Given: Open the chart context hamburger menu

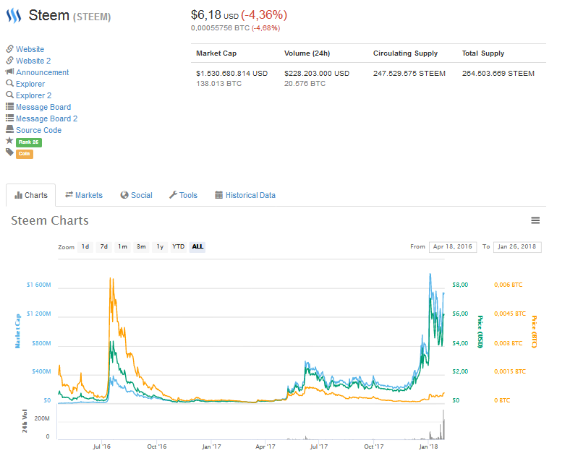Looking at the screenshot, I should click(535, 220).
